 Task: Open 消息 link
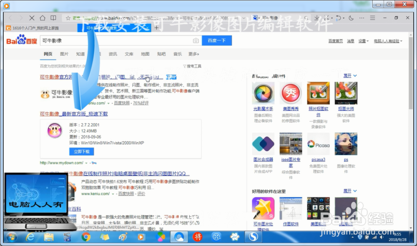click(x=351, y=41)
